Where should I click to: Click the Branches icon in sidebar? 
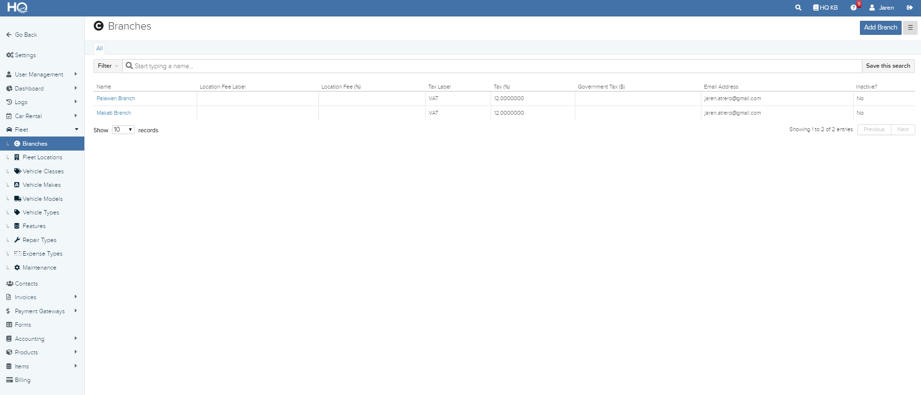point(17,144)
